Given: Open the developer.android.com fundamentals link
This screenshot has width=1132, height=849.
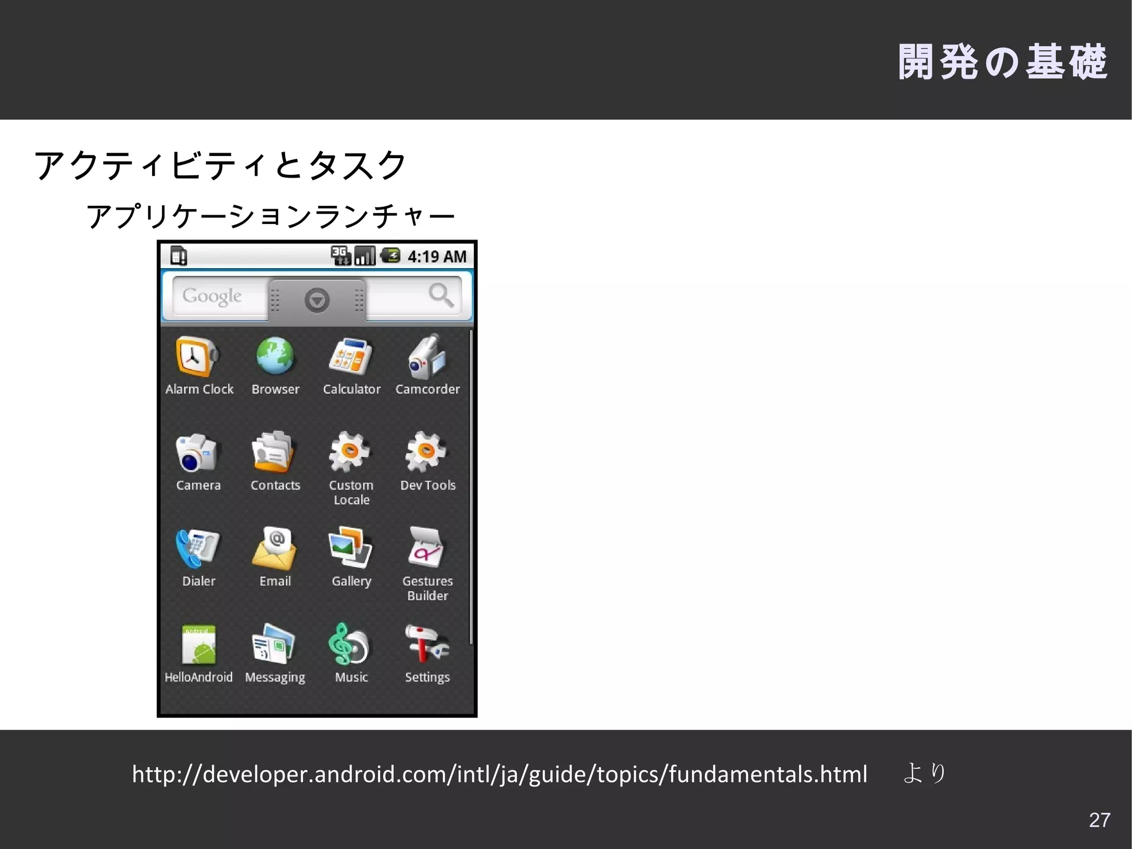Looking at the screenshot, I should (x=500, y=774).
